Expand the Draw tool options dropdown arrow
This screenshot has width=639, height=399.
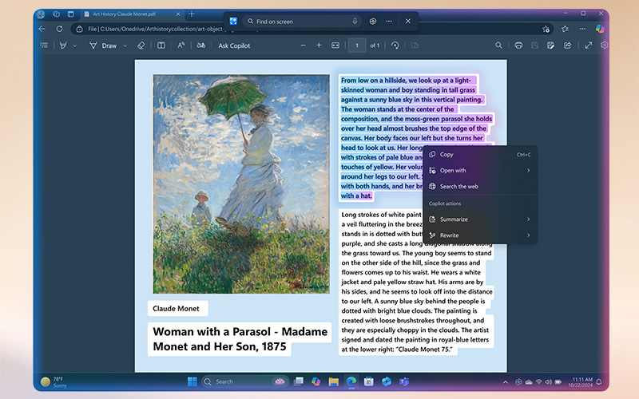125,46
